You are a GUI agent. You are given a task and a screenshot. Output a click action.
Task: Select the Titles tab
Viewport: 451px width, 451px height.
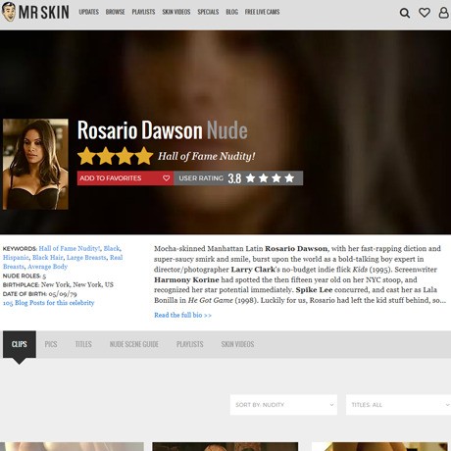(x=83, y=344)
